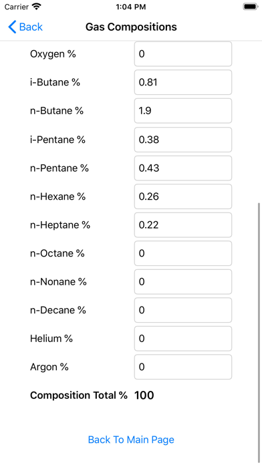Tap the Gas Compositions title
Screen dimensions: 262x465
point(131,27)
